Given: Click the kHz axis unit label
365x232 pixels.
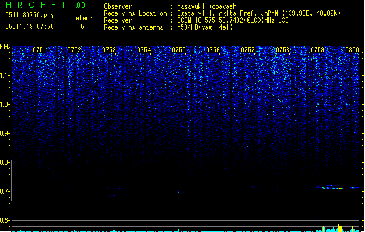Looking at the screenshot, I should tap(5, 47).
